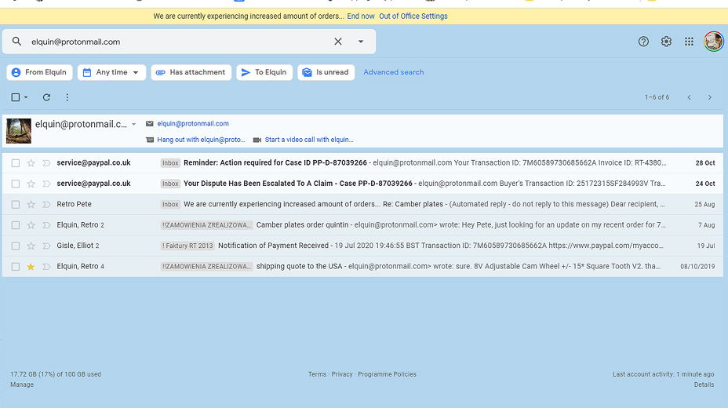Select the Camber plates order email checkbox
728x408 pixels.
pyautogui.click(x=16, y=225)
